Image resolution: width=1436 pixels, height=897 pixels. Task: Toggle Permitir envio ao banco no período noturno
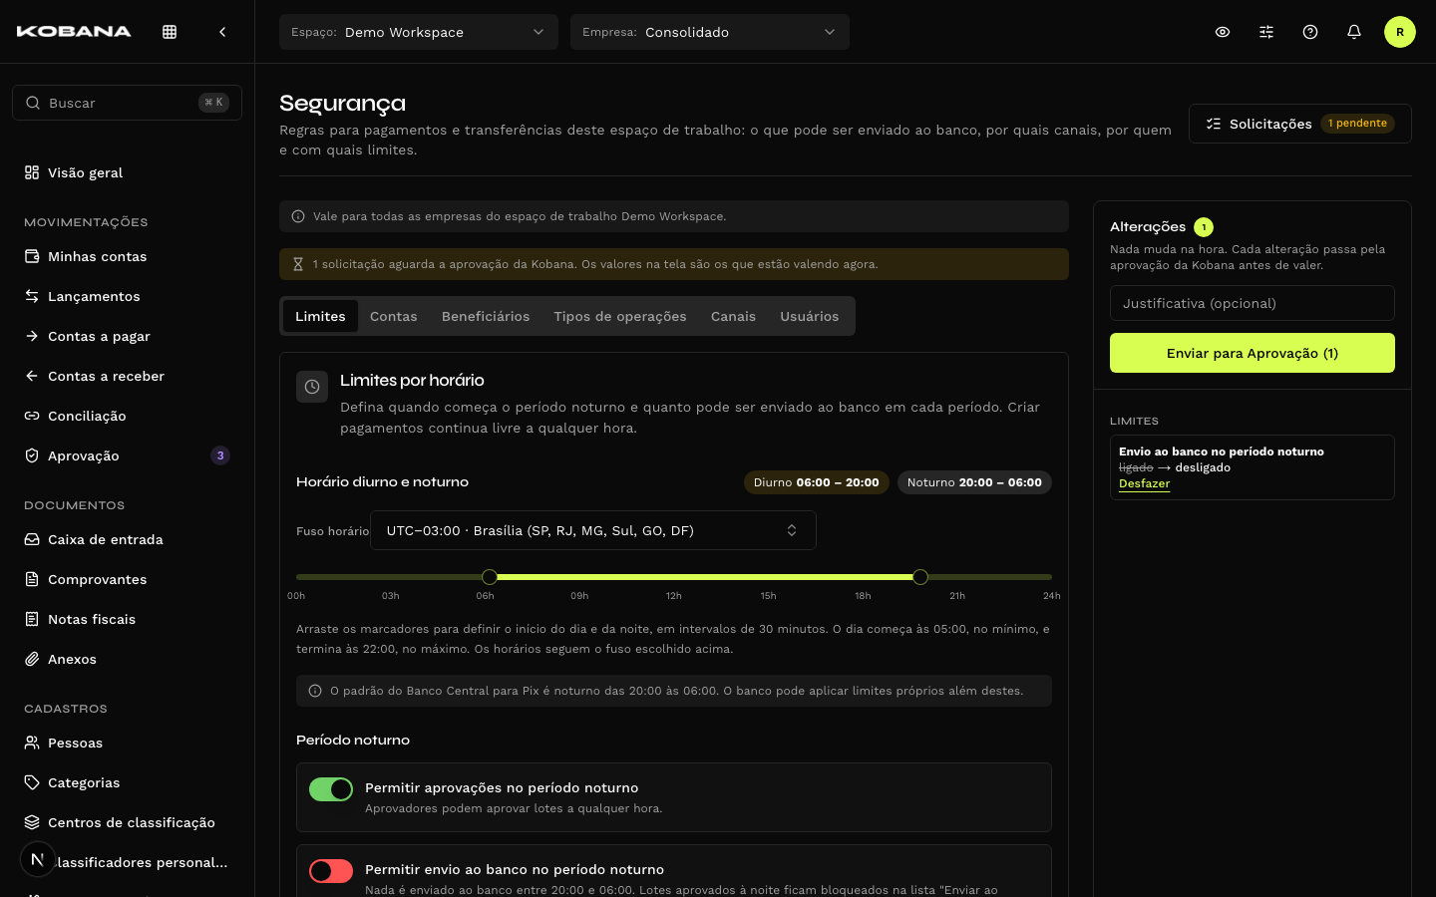click(331, 871)
